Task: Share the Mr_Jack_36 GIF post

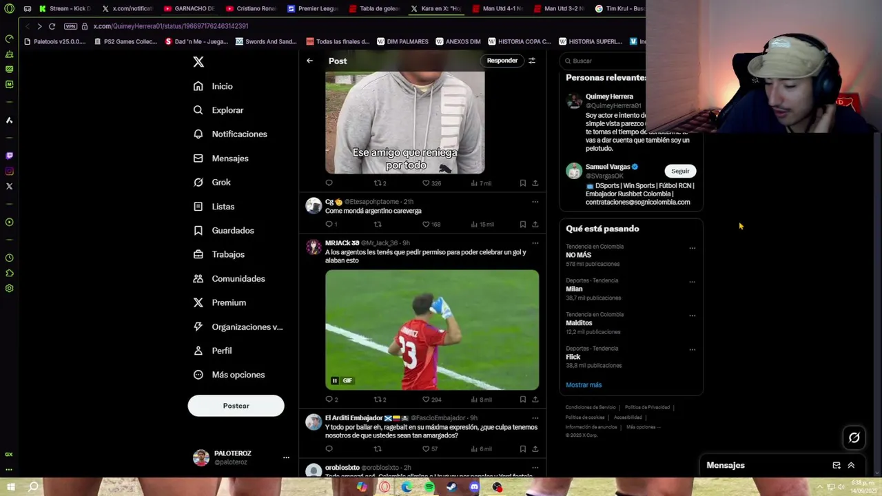Action: tap(535, 399)
